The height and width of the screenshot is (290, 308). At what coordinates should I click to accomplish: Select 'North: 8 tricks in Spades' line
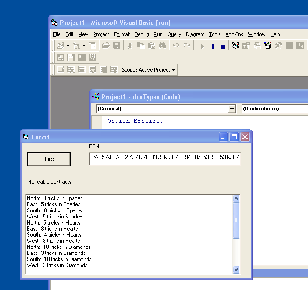(x=55, y=198)
